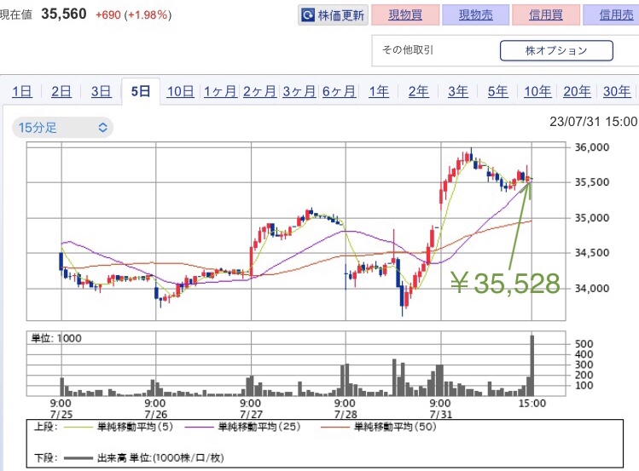The image size is (639, 471).
Task: Switch chart to 30年 range
Action: pyautogui.click(x=617, y=91)
